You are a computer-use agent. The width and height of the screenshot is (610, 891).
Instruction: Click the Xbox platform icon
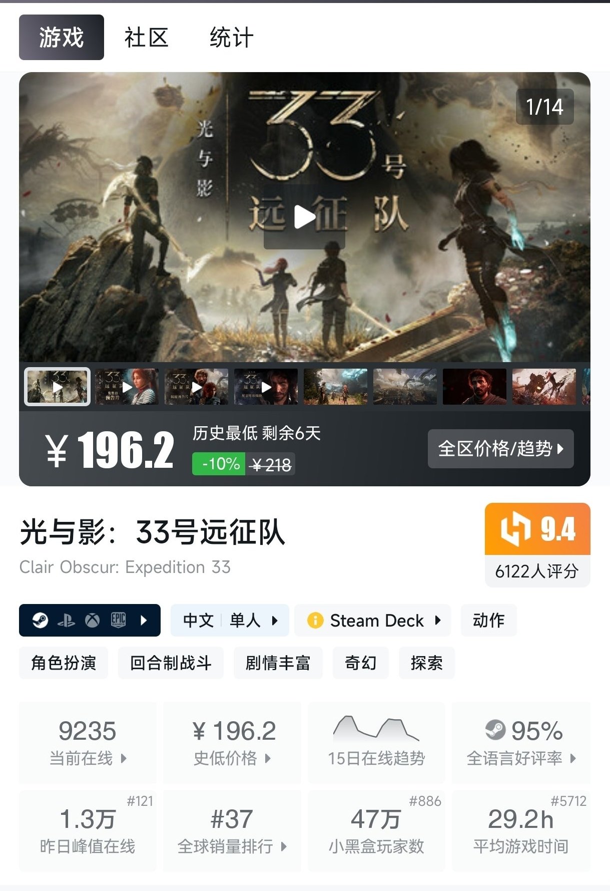point(92,621)
